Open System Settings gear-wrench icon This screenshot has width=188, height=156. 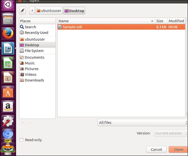coord(8,121)
